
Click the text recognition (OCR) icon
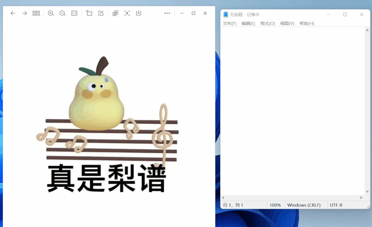(127, 13)
